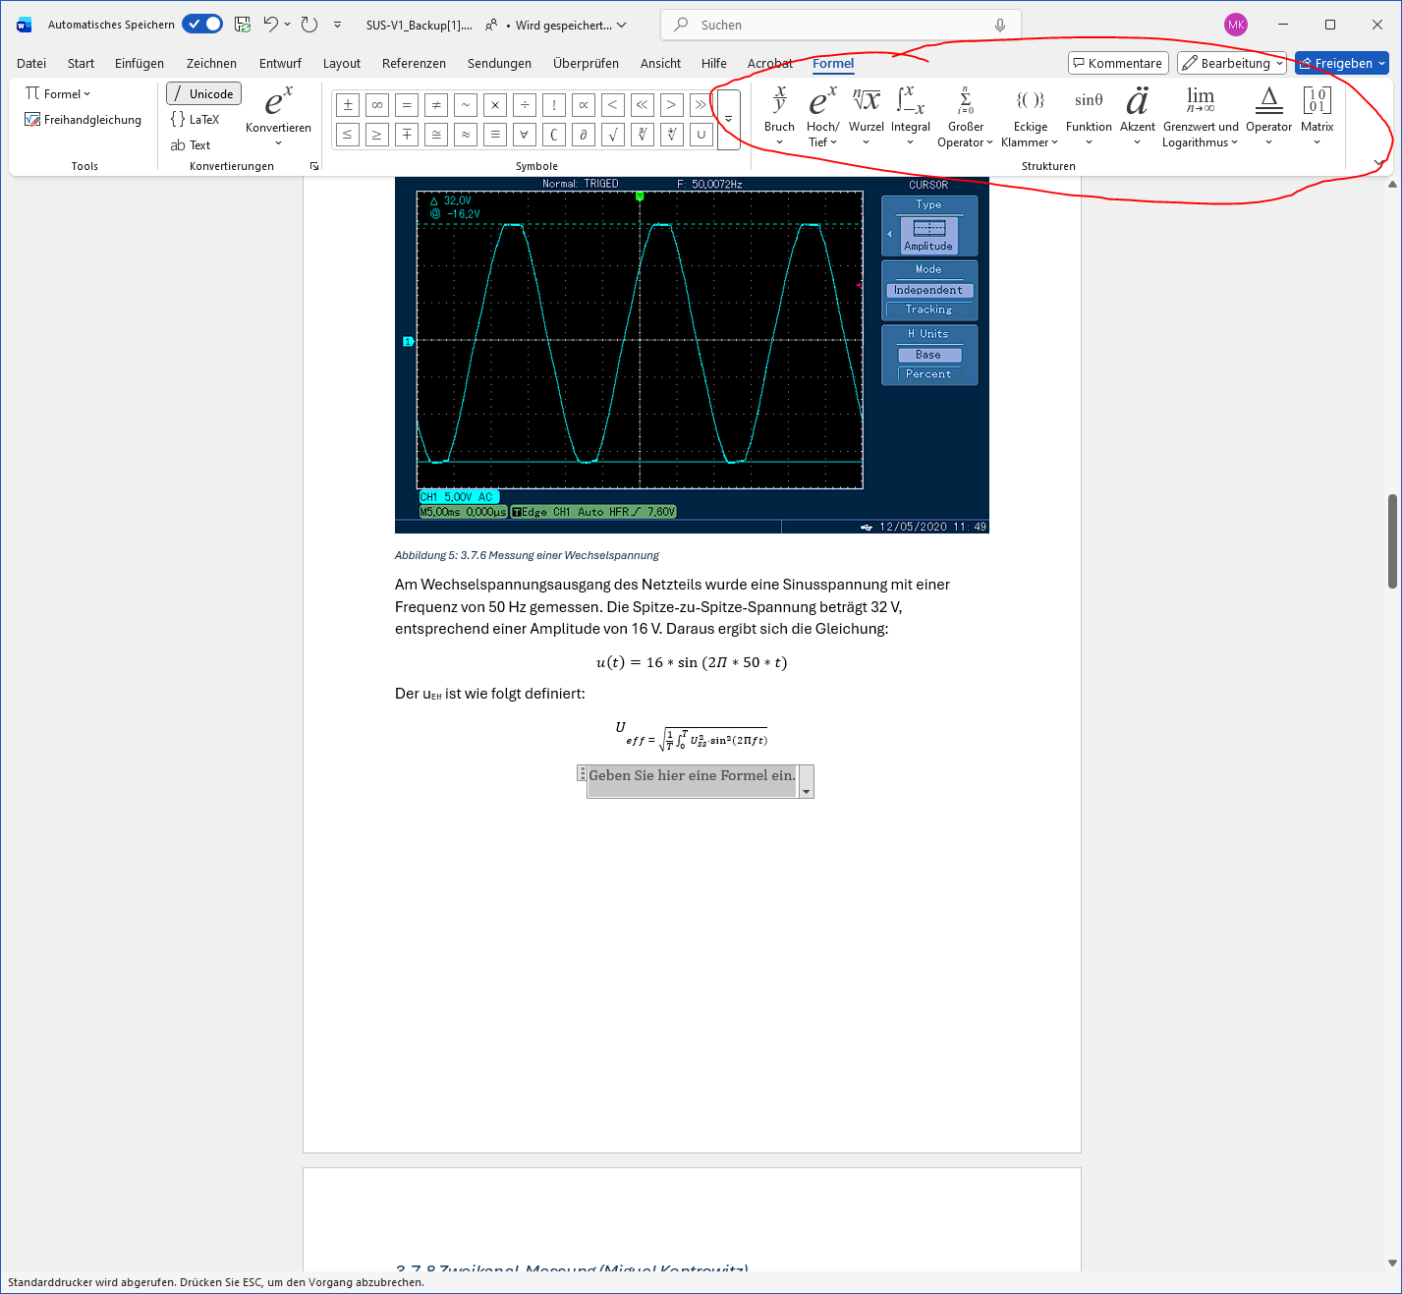Insert a Funktion structure
Viewport: 1402px width, 1294px height.
[1088, 111]
